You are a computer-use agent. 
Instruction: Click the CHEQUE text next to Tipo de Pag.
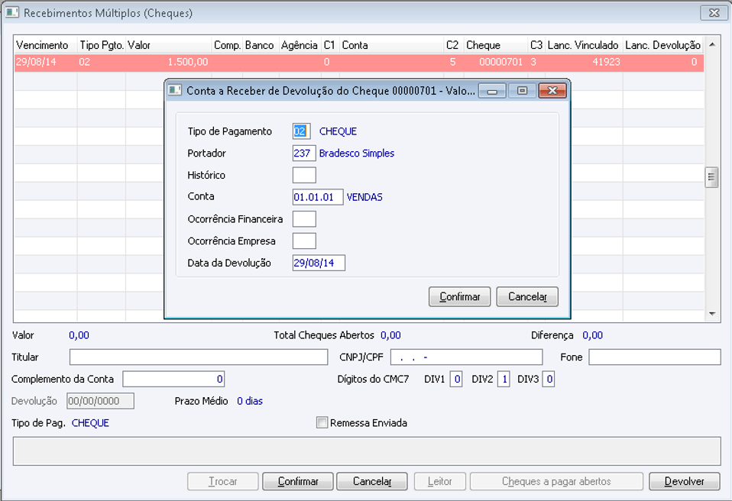[90, 423]
